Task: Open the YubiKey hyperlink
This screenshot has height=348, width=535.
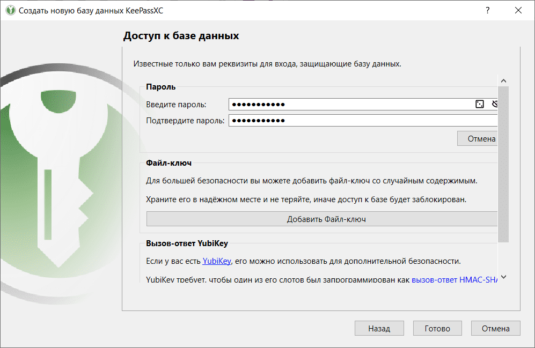Action: [x=217, y=261]
